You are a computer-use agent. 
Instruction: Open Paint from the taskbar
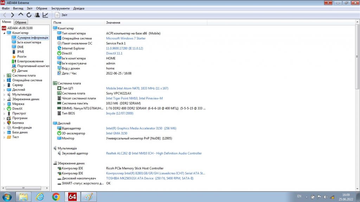[x=89, y=197]
